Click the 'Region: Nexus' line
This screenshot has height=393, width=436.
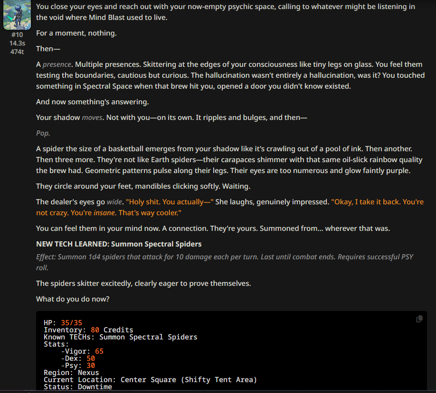(71, 373)
